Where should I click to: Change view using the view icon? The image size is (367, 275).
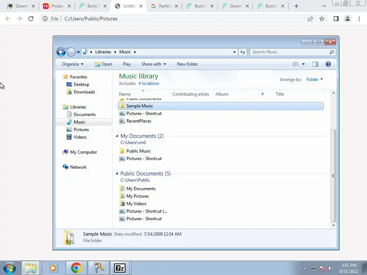pyautogui.click(x=296, y=64)
